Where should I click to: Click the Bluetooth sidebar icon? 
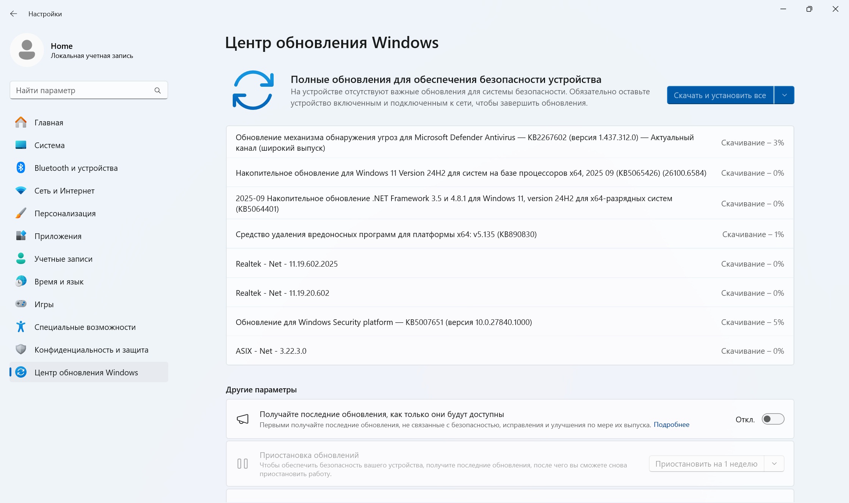(x=21, y=167)
